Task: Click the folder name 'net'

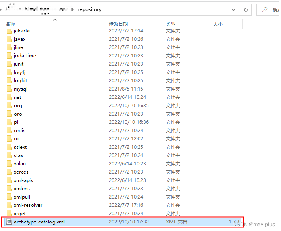Action: coord(17,97)
